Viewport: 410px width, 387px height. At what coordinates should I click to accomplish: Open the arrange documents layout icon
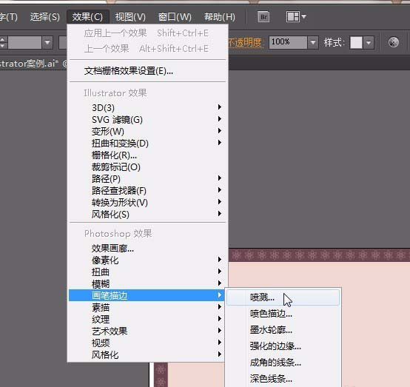pyautogui.click(x=292, y=17)
